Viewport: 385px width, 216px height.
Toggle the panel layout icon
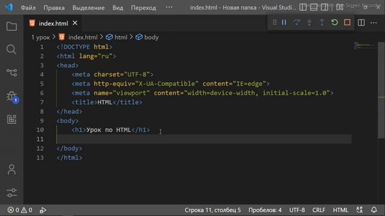coord(313,7)
